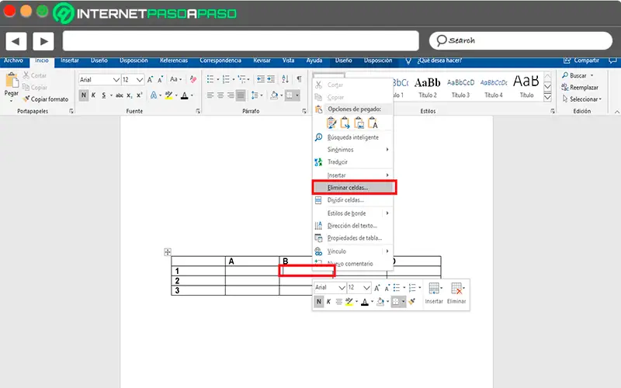
Task: Apply strikethrough abc in ribbon
Action: [120, 95]
